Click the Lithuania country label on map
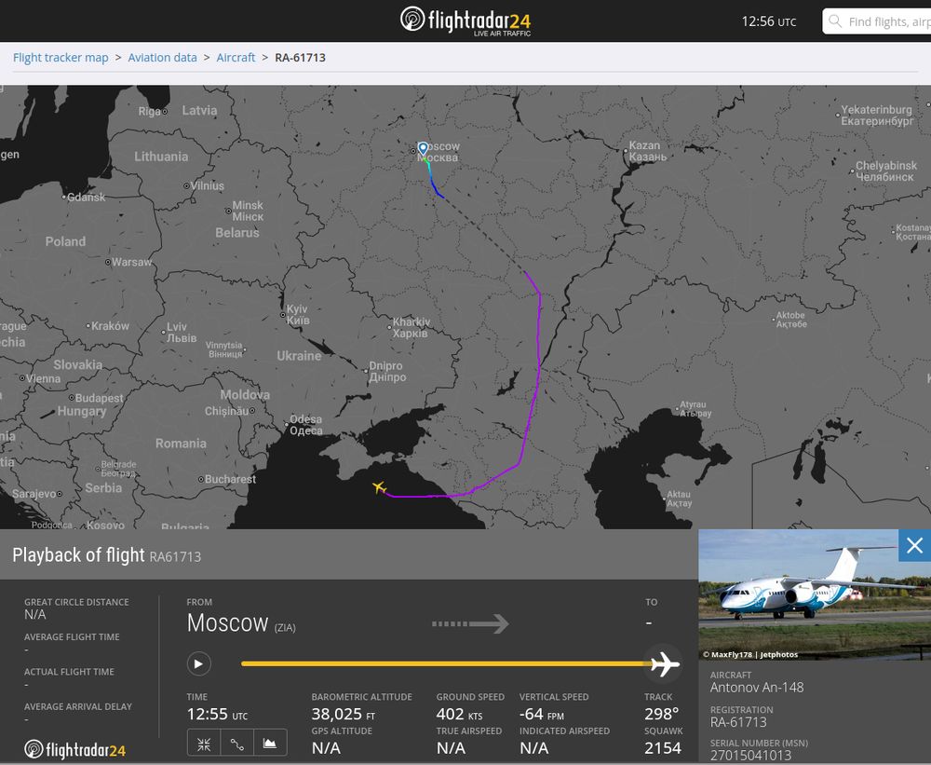The width and height of the screenshot is (931, 765). tap(161, 157)
